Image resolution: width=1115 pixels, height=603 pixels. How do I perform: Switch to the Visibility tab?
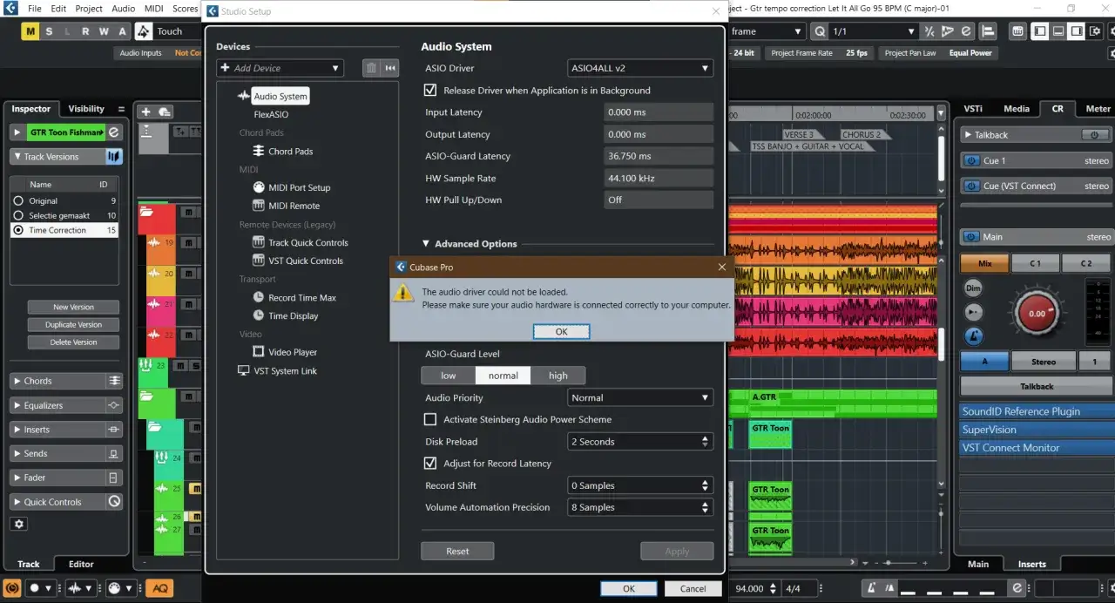(86, 109)
